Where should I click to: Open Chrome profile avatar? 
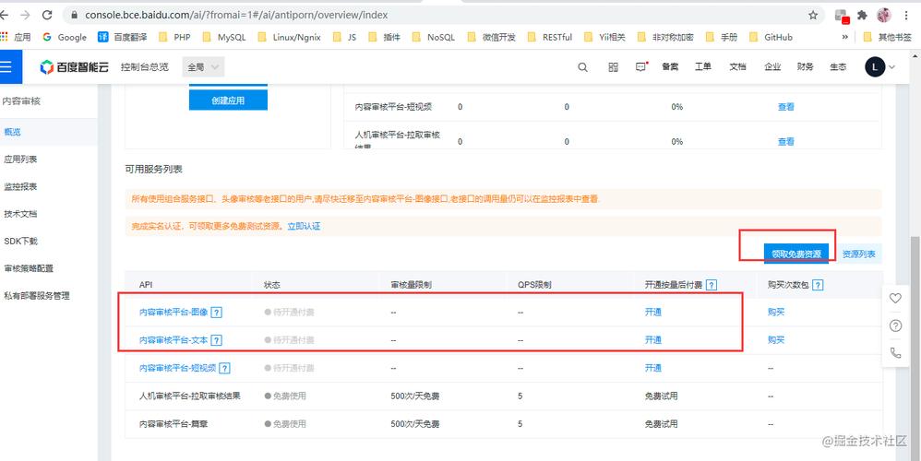point(884,16)
